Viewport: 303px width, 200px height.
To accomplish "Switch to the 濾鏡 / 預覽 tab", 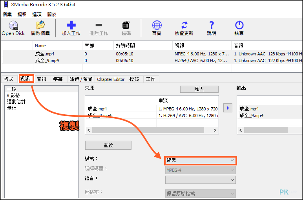I will pyautogui.click(x=81, y=79).
